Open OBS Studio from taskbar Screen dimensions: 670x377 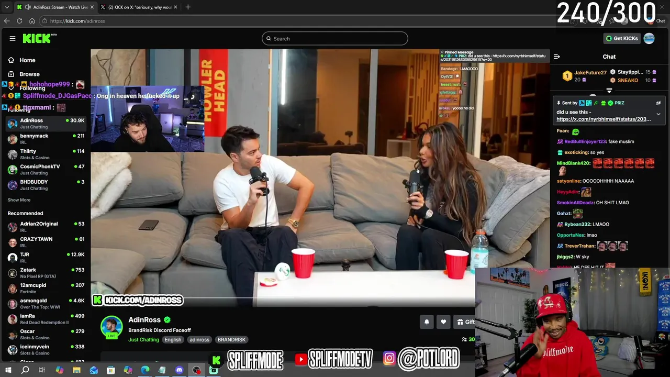click(196, 370)
